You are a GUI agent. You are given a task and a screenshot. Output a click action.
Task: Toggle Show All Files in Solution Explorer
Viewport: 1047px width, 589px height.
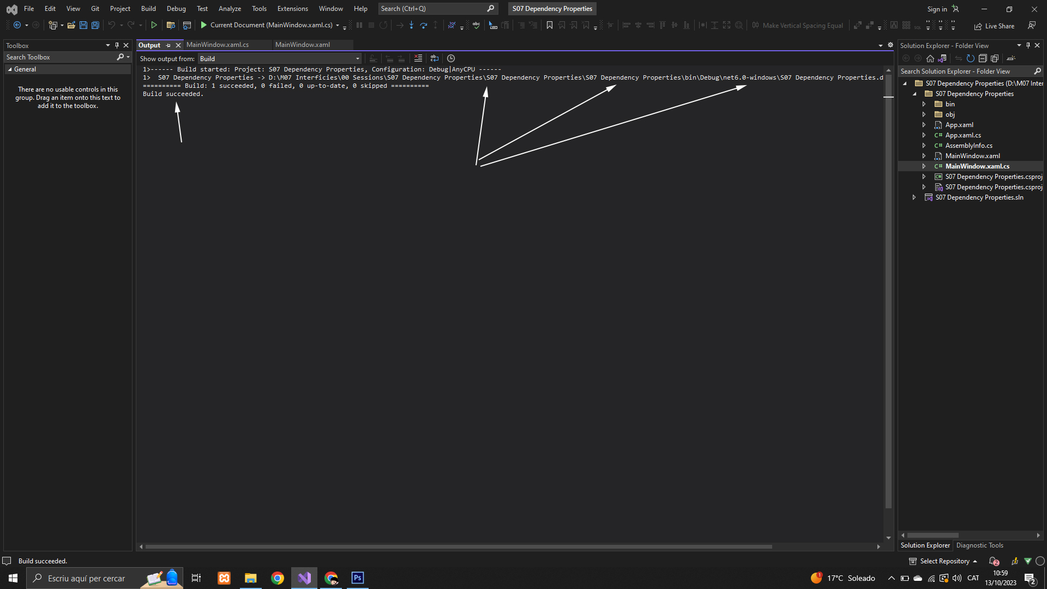[x=995, y=58]
